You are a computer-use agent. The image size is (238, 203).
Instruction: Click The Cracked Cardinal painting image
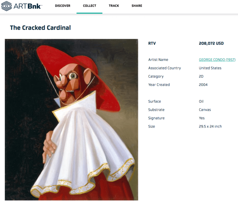coord(71,120)
